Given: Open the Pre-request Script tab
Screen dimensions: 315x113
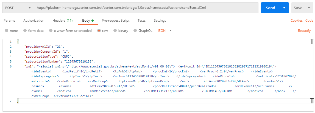Looking at the screenshot, I should click(116, 21).
